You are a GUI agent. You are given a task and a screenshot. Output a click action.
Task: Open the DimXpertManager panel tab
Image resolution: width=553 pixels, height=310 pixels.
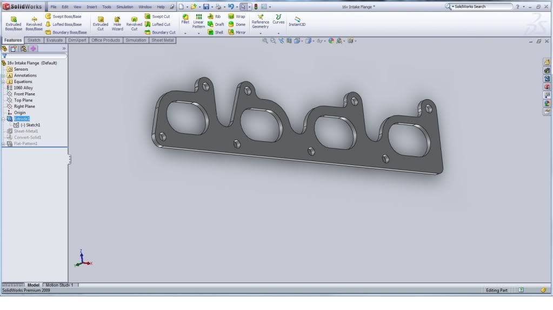(x=33, y=49)
